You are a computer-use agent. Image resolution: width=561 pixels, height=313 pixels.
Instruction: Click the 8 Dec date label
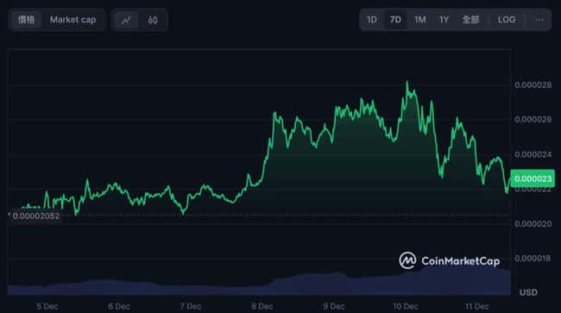point(262,306)
